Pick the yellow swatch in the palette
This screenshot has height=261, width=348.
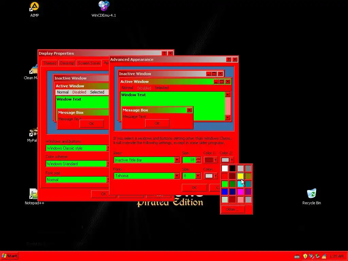point(240,176)
